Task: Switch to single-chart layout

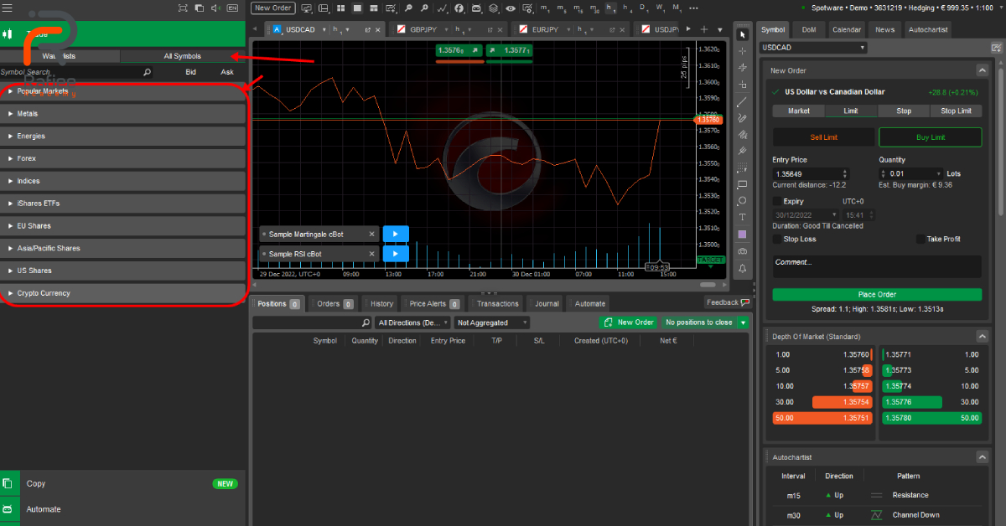Action: [357, 8]
